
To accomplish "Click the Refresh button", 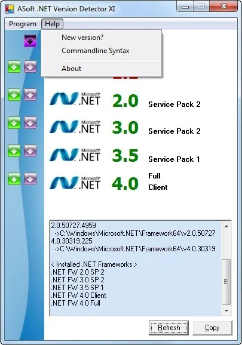I will coord(169,328).
